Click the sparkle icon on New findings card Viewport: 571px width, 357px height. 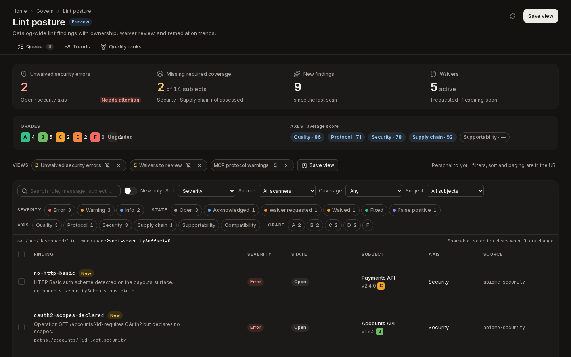click(297, 74)
